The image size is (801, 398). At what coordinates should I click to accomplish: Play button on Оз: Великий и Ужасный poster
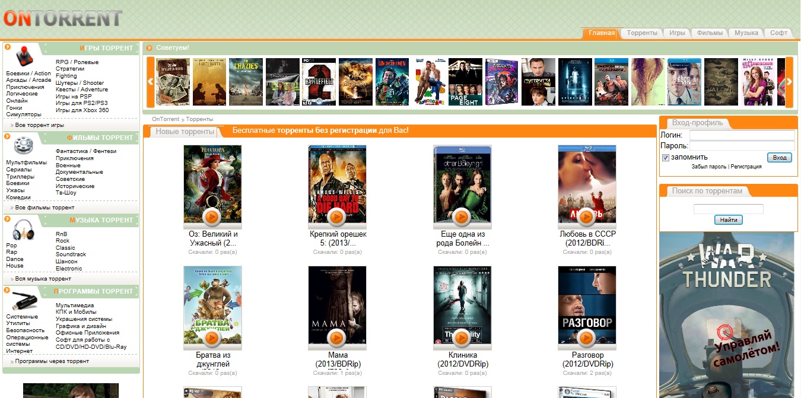[x=212, y=217]
